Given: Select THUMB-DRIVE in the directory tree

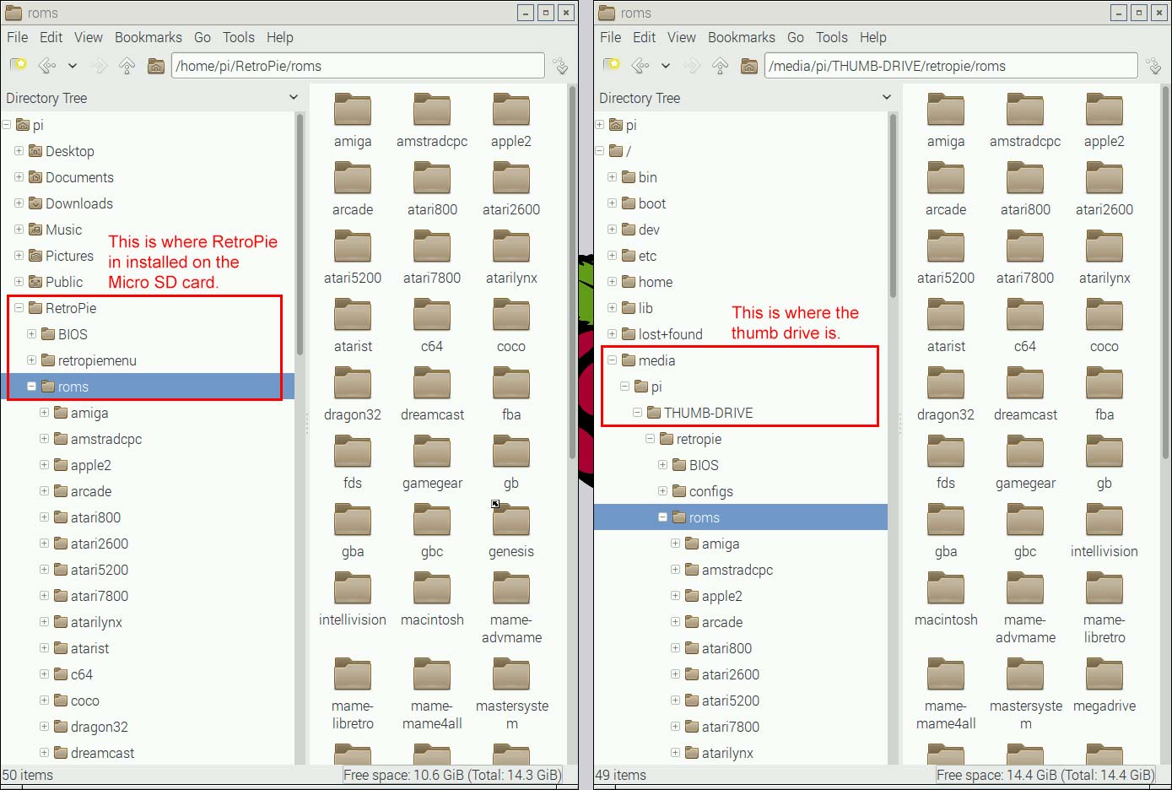Looking at the screenshot, I should (x=709, y=413).
